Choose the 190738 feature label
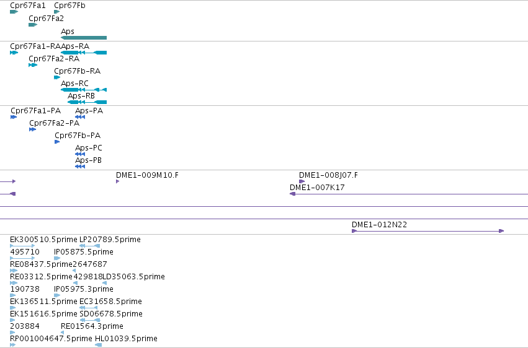Screen dimensions: 528x348 pos(25,289)
